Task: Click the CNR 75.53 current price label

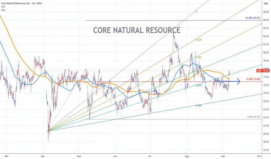Action: pos(263,71)
